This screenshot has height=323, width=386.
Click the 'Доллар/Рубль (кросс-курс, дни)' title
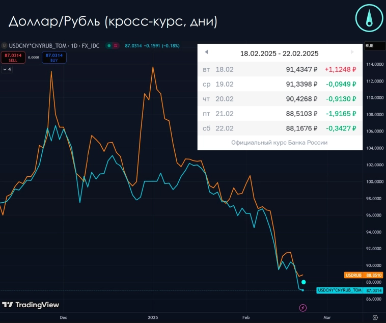[x=113, y=21]
